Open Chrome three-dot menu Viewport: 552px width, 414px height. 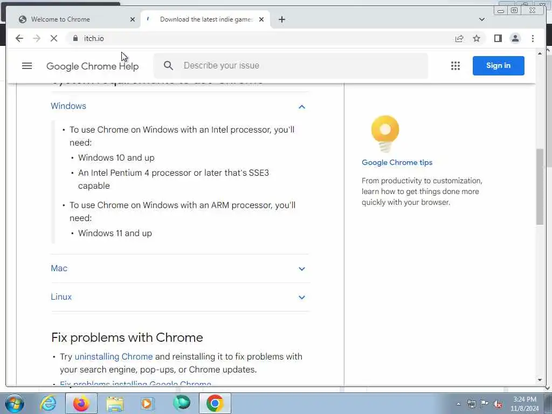pos(533,38)
